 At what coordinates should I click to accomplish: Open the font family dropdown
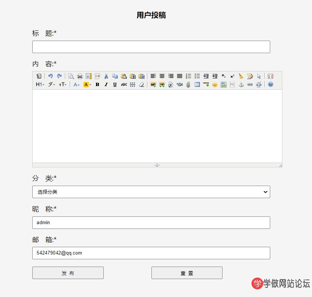pos(52,85)
